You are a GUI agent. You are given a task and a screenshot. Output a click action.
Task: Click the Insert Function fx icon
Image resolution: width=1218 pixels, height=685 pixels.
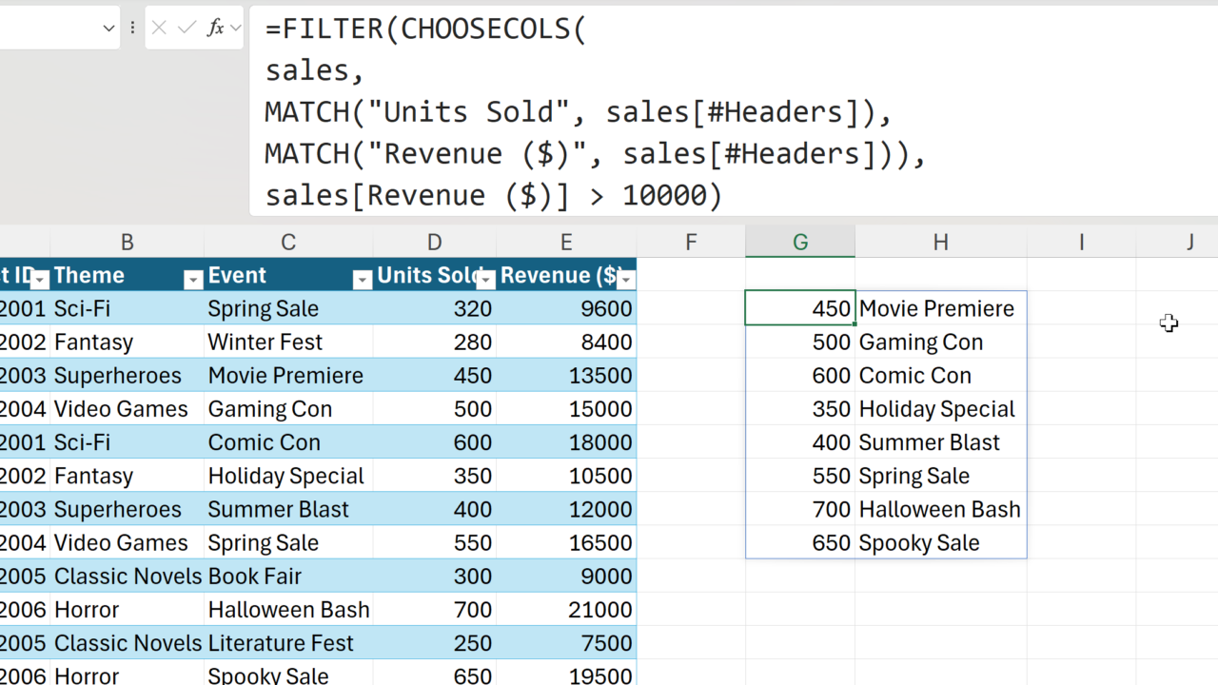coord(216,28)
